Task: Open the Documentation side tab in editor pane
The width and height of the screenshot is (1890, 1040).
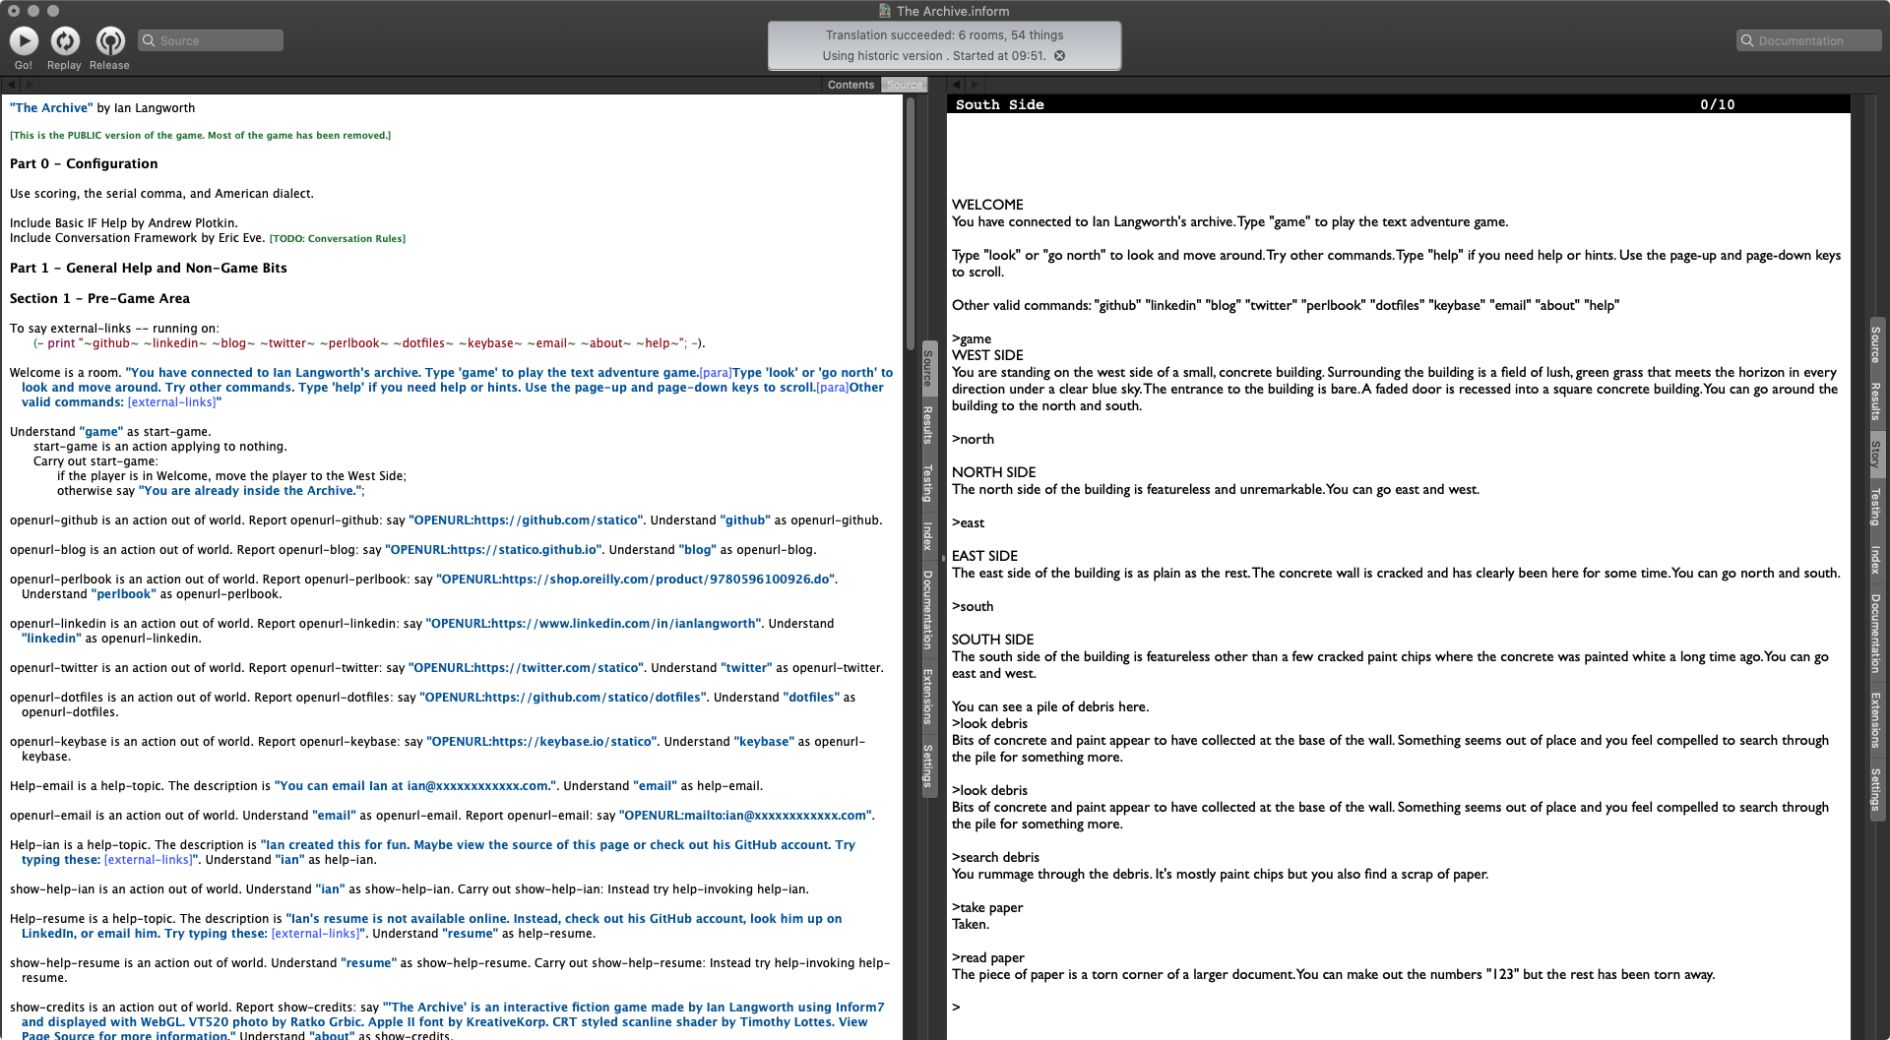Action: [x=928, y=610]
